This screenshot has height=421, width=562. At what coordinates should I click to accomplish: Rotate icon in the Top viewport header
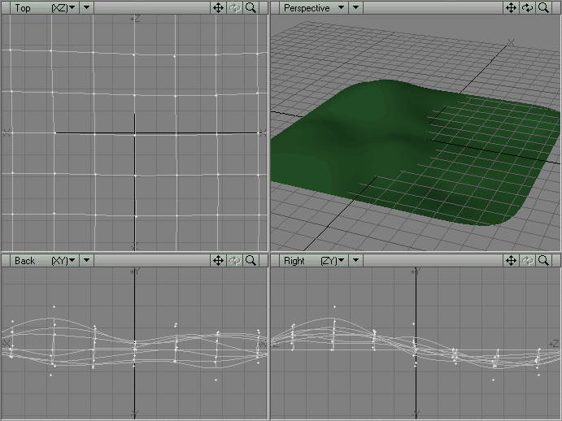[x=234, y=7]
